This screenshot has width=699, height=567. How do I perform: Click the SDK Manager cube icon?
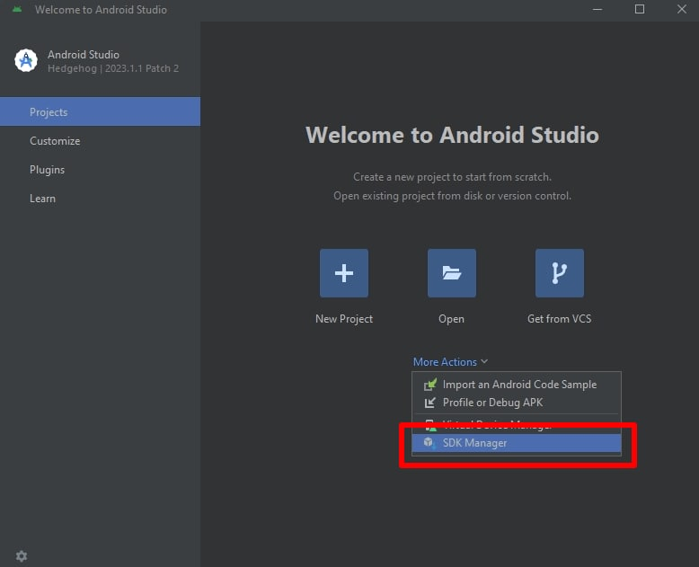pos(429,443)
